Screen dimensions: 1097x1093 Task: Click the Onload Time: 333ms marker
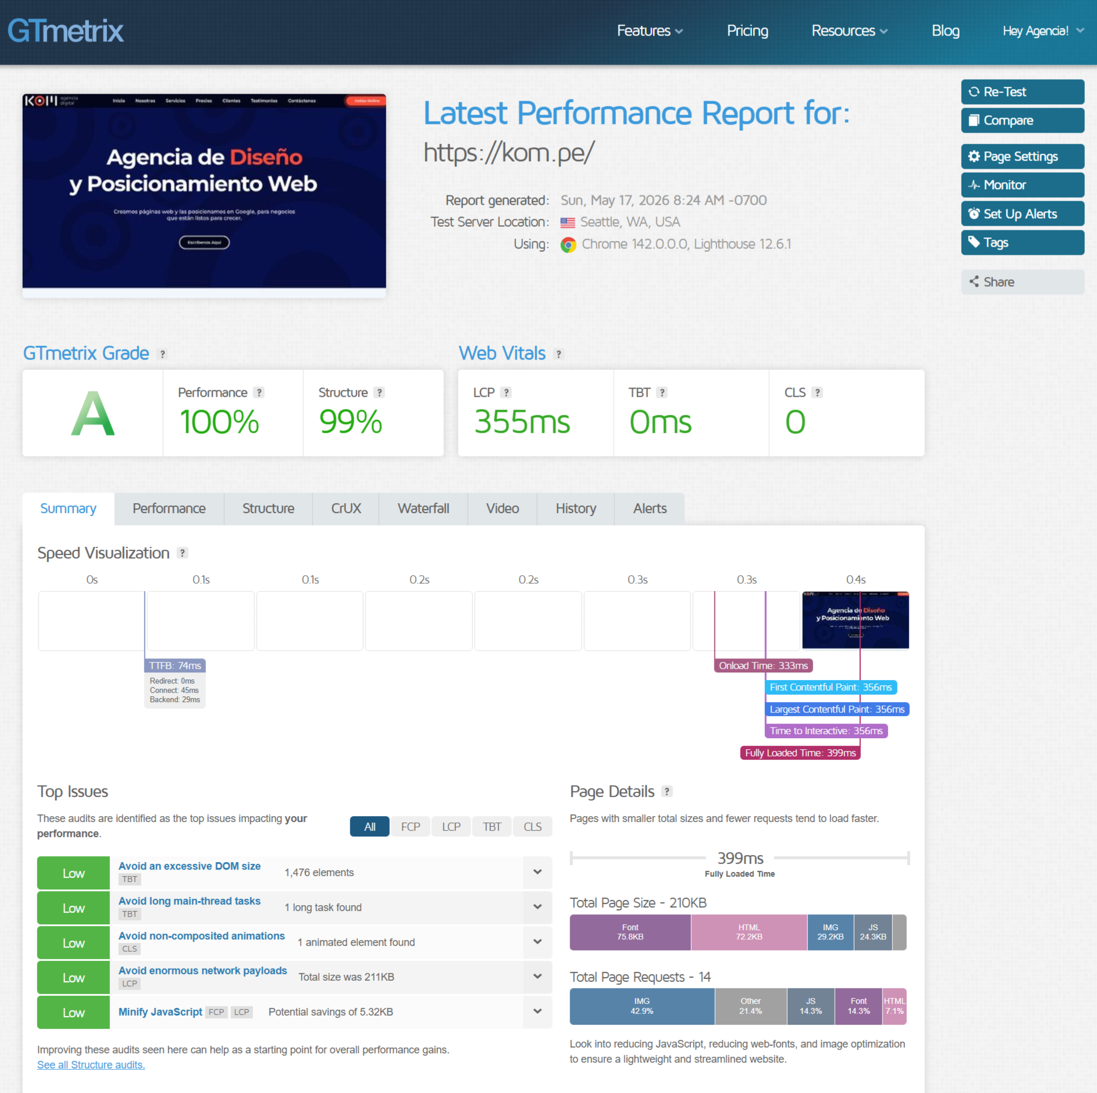(x=763, y=665)
